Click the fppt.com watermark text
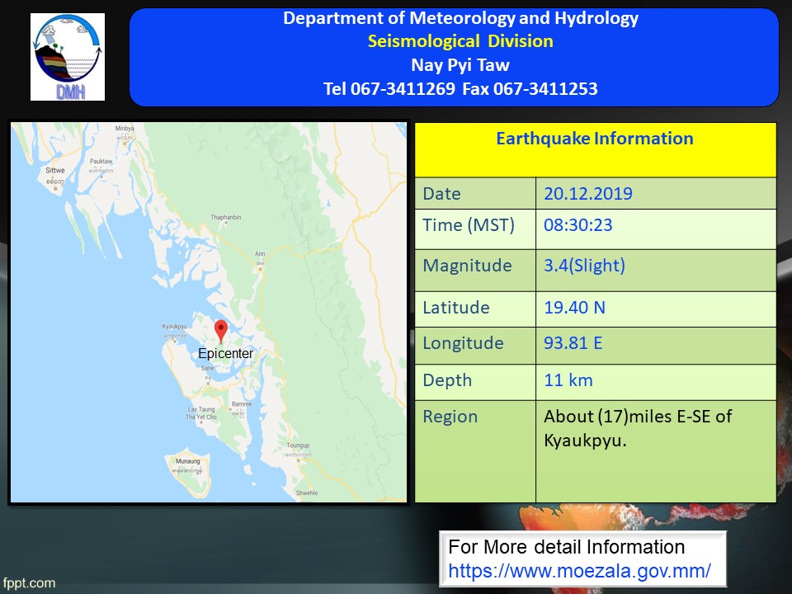792x594 pixels. click(x=29, y=582)
